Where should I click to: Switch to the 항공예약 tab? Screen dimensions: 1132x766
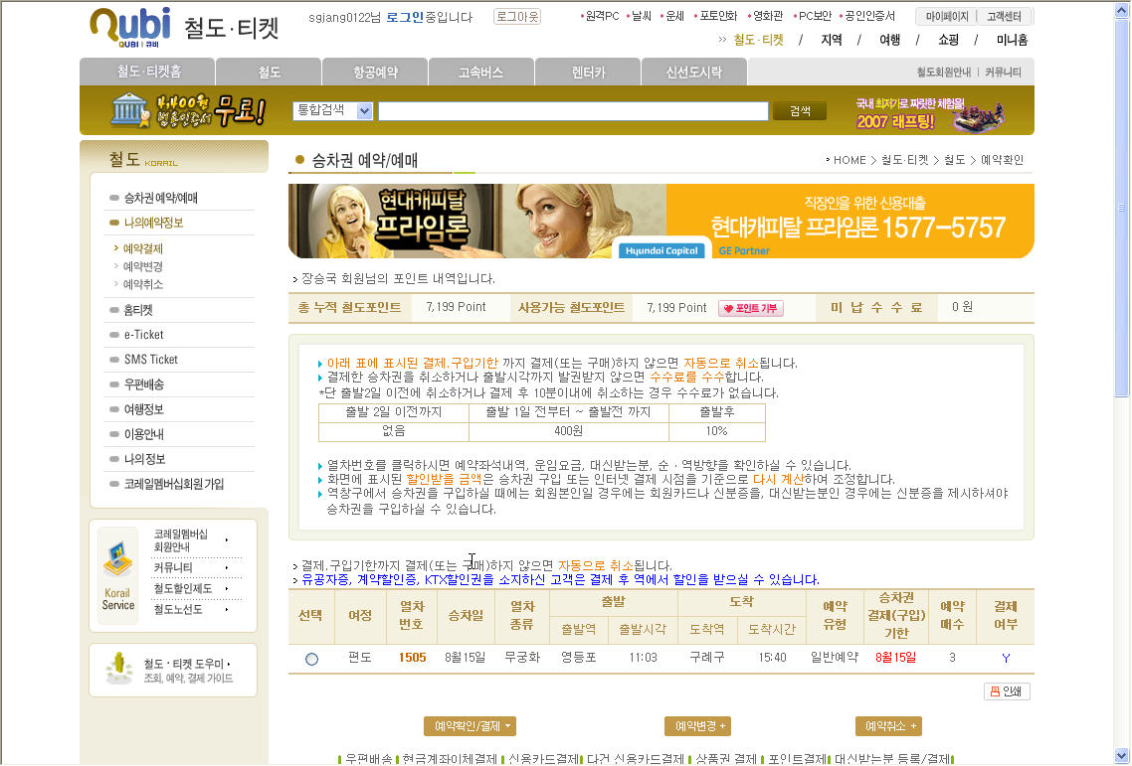(x=375, y=72)
